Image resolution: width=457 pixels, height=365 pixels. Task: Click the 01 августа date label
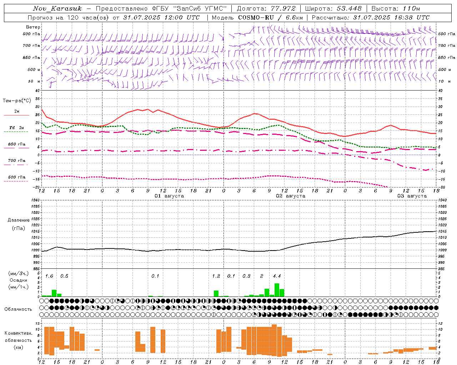tap(169, 196)
